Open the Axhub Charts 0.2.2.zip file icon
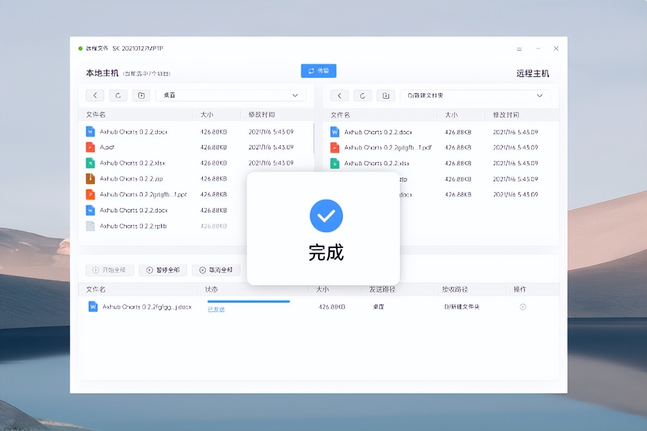 (90, 179)
